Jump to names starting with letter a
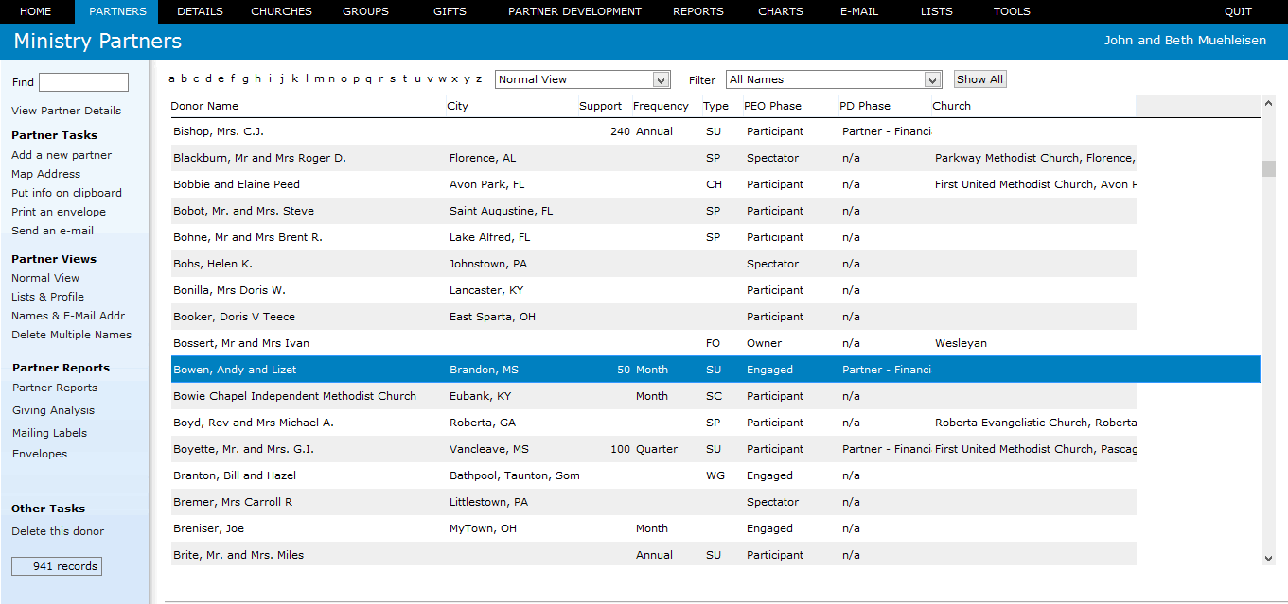Image resolution: width=1288 pixels, height=604 pixels. pyautogui.click(x=171, y=78)
